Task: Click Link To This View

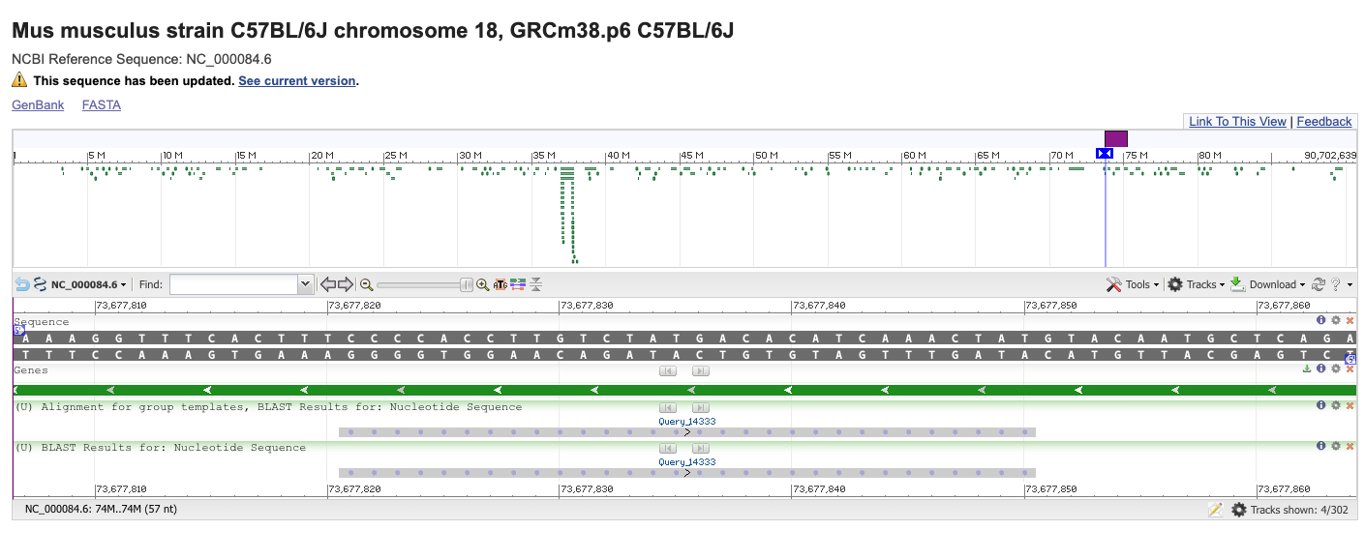Action: (x=1238, y=121)
